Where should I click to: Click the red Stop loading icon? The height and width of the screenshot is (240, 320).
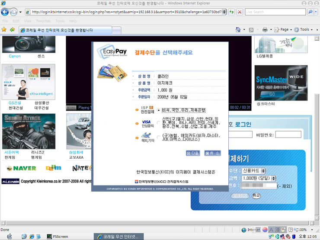click(240, 12)
